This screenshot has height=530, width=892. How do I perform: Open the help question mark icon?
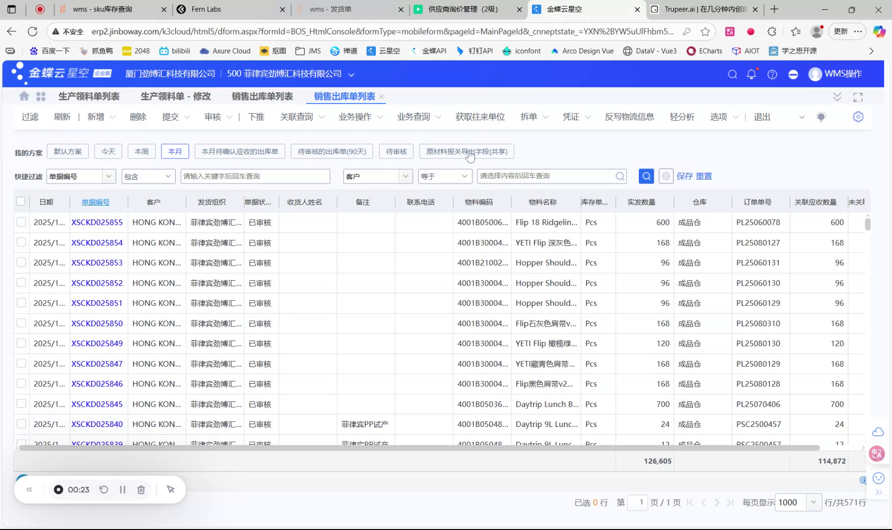[x=772, y=74]
